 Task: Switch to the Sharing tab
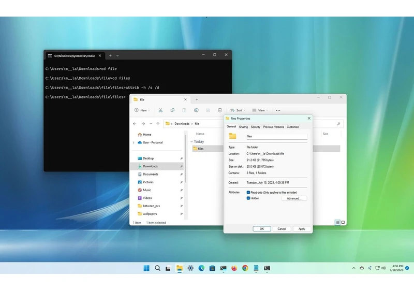[x=243, y=127]
